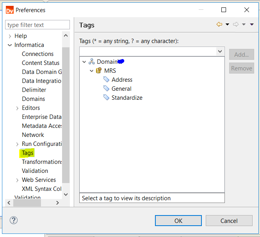Image resolution: width=260 pixels, height=237 pixels.
Task: Select the General tag
Action: [121, 88]
